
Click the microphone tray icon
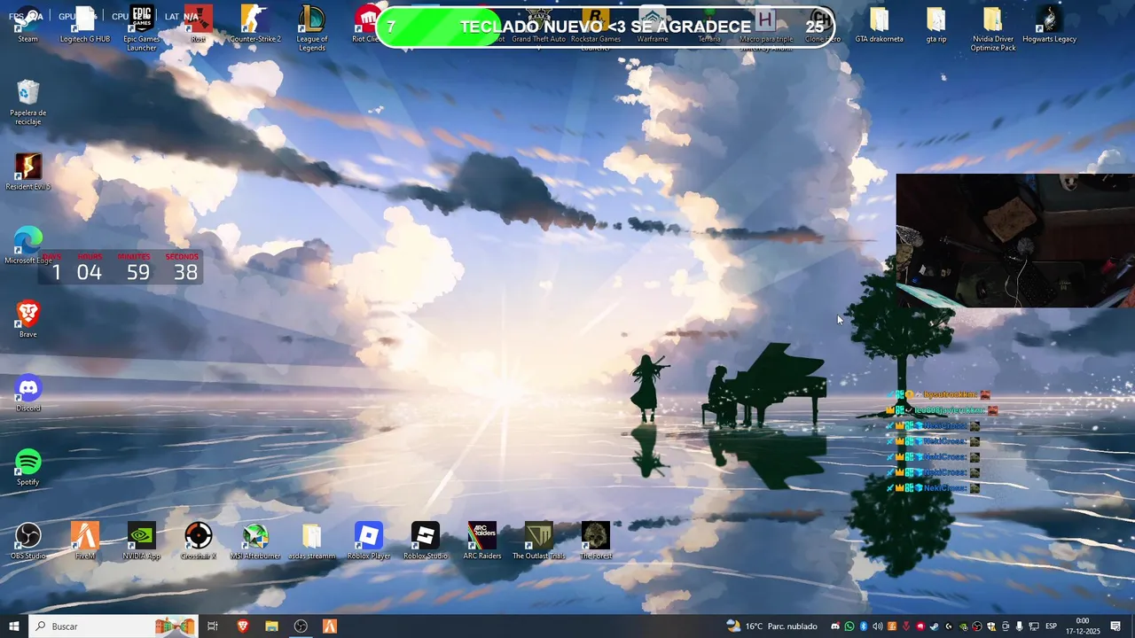(1020, 626)
